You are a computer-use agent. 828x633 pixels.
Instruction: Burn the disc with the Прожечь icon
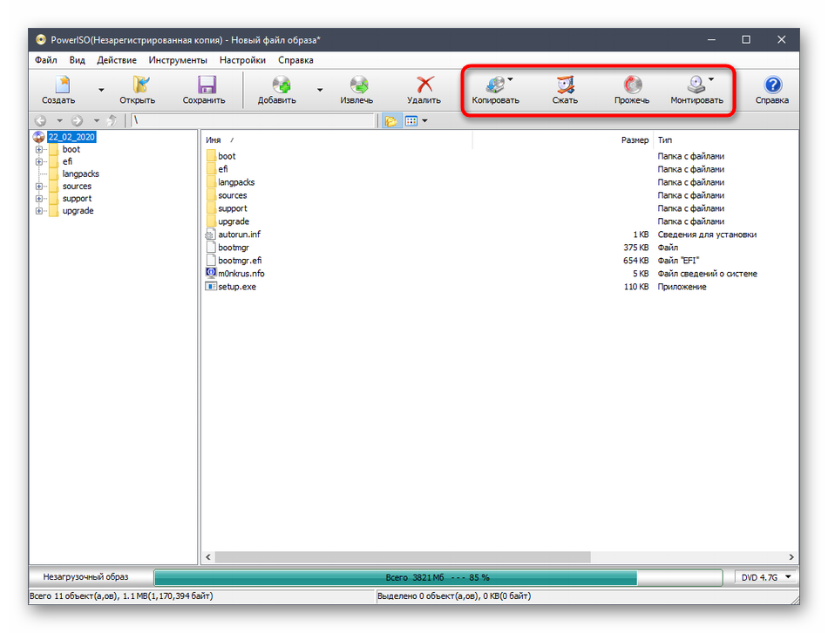tap(631, 90)
